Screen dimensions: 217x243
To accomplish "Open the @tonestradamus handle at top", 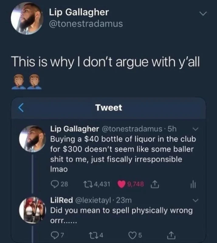I will click(86, 24).
